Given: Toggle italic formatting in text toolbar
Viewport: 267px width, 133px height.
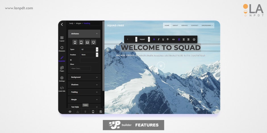Looking at the screenshot, I should (158, 39).
